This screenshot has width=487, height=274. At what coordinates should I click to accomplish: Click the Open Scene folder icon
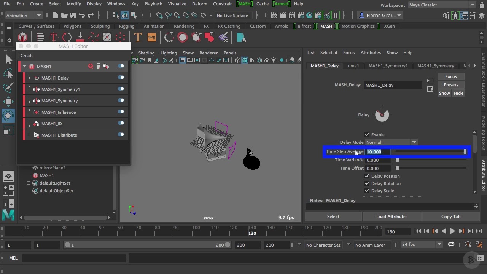click(x=64, y=16)
